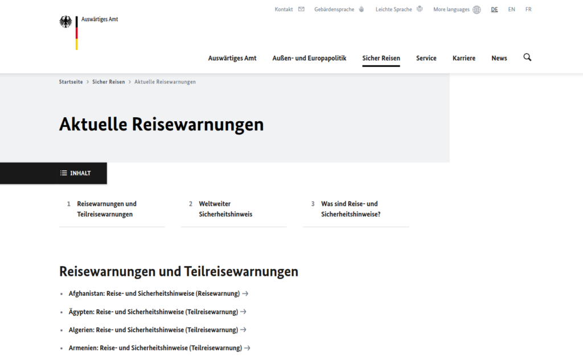Click the arrow after Algerien link
The image size is (583, 363).
pyautogui.click(x=244, y=329)
